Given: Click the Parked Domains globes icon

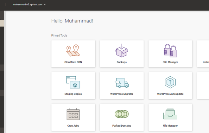Looking at the screenshot, I should (122, 114).
